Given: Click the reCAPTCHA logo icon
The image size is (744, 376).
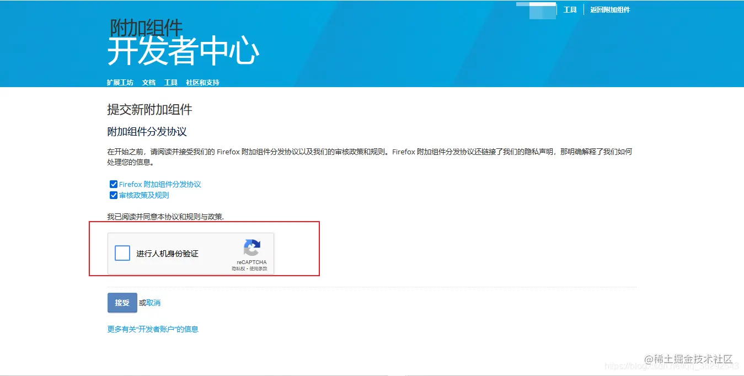Looking at the screenshot, I should 251,248.
